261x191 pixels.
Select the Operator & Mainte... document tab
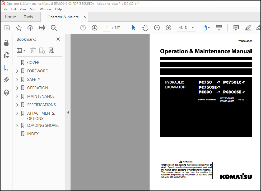coord(64,17)
